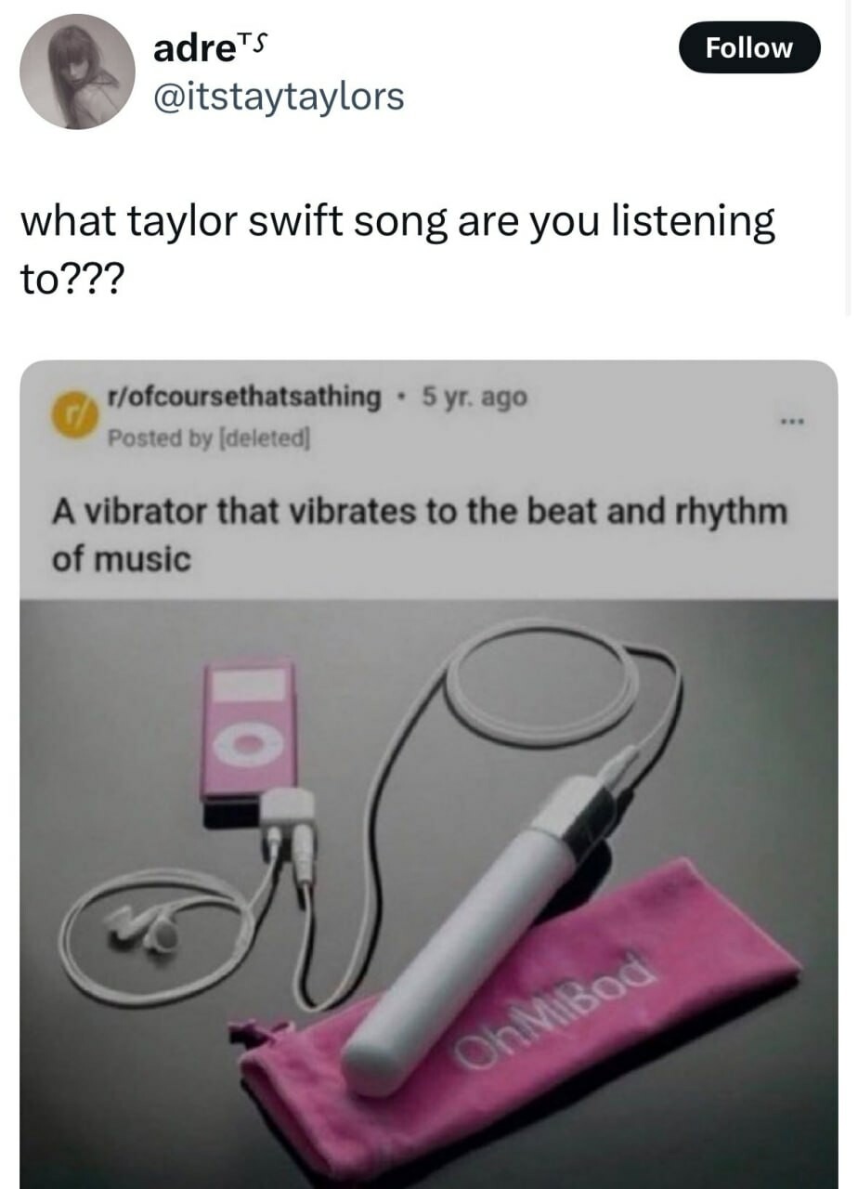858x1189 pixels.
Task: Open the @itstaytaylors handle link
Action: point(279,95)
